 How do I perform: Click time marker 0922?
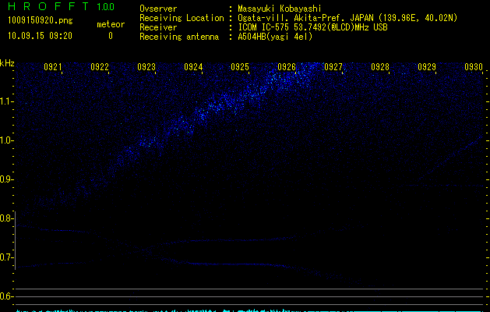coord(100,67)
